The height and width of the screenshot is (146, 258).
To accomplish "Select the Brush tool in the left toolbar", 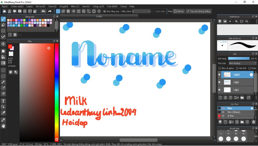I will pos(3,19).
